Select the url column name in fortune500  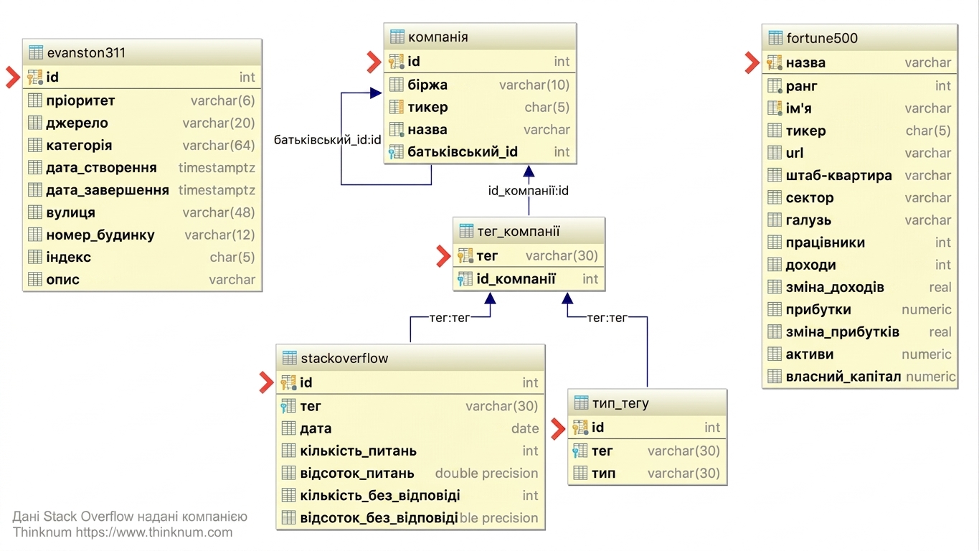795,153
